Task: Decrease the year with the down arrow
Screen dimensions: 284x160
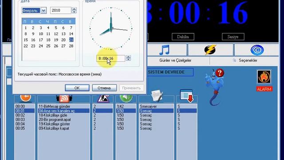Action: 74,12
